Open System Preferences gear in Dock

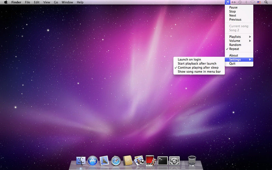tap(174, 161)
